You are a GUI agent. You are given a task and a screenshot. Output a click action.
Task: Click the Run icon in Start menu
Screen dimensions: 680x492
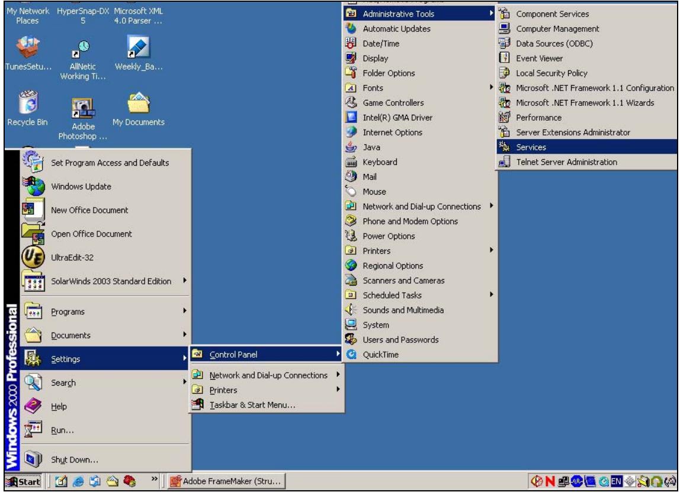pos(33,430)
